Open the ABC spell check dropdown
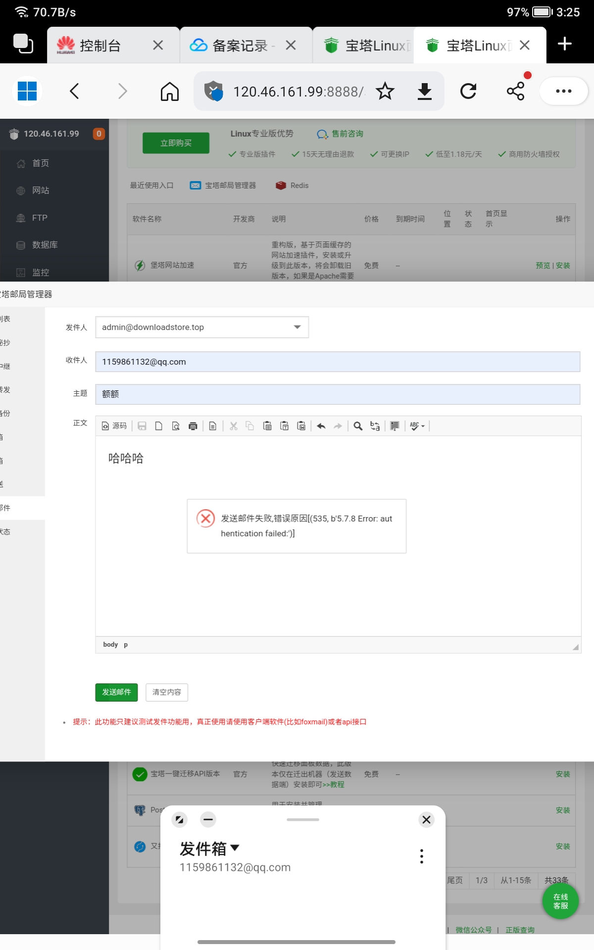594x950 pixels. pyautogui.click(x=417, y=426)
